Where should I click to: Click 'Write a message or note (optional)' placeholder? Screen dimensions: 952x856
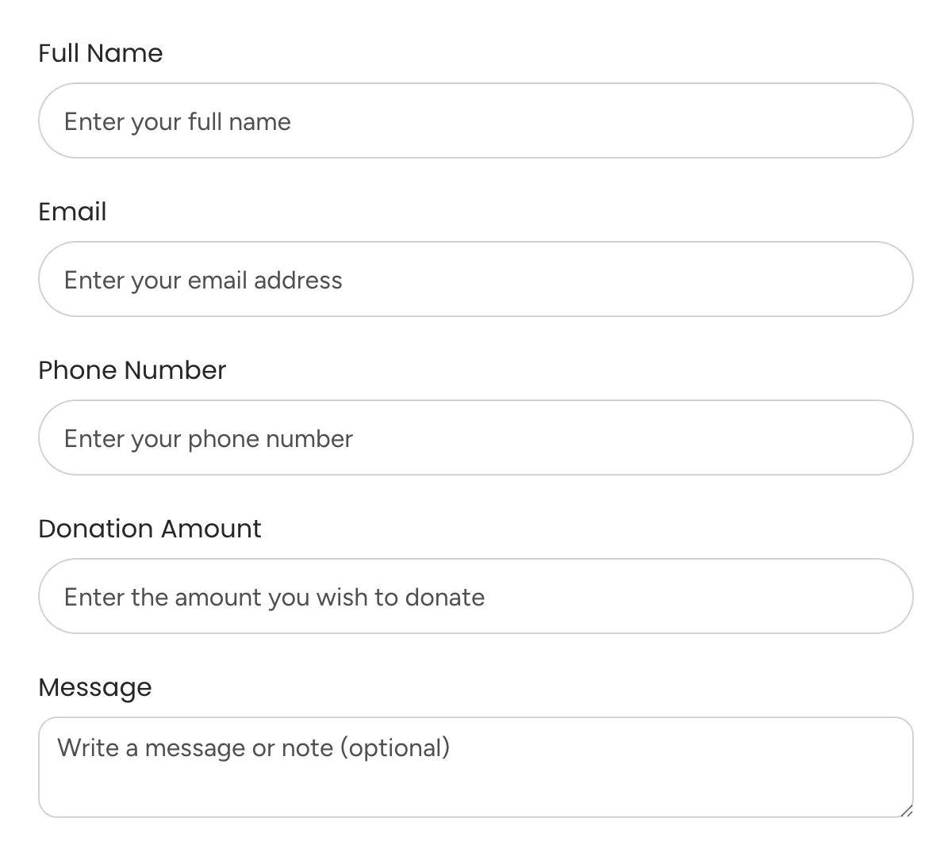point(251,747)
